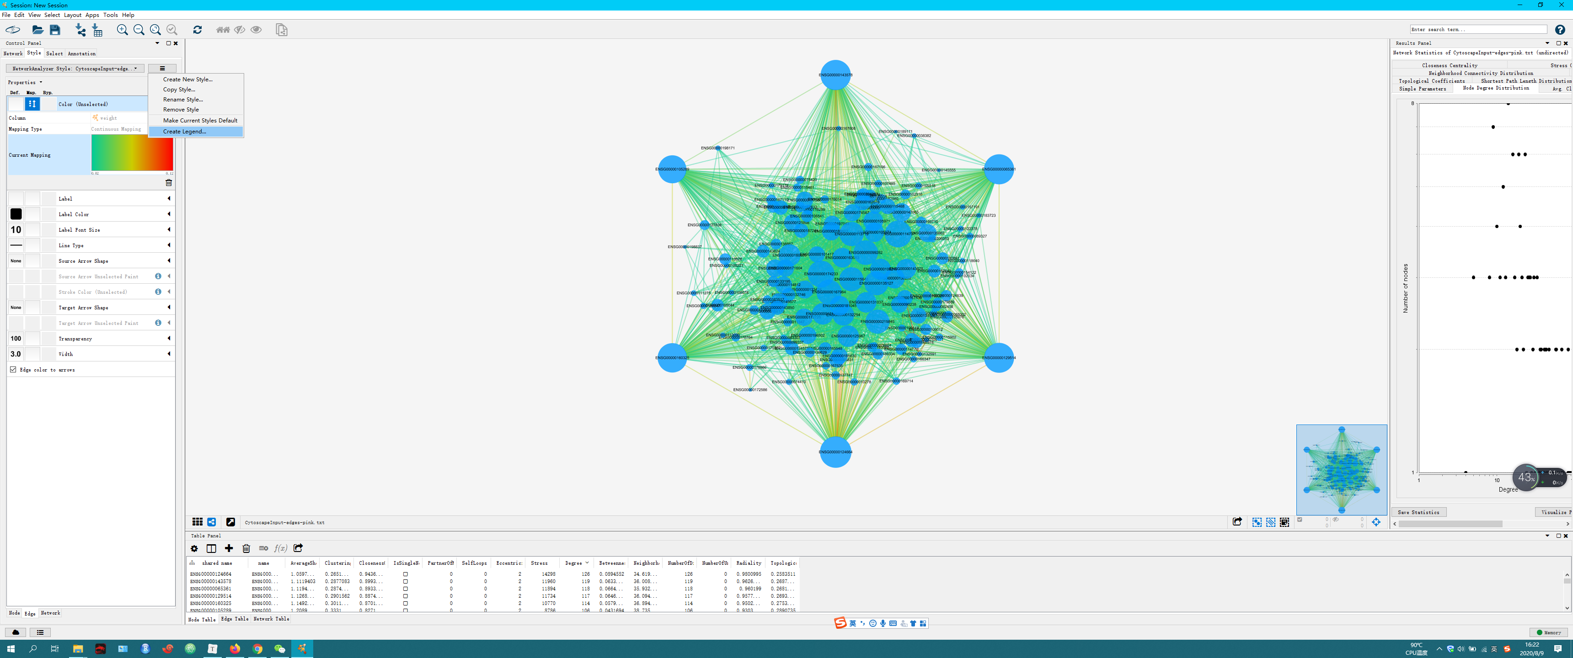Select Create Legend menu entry

[x=184, y=131]
